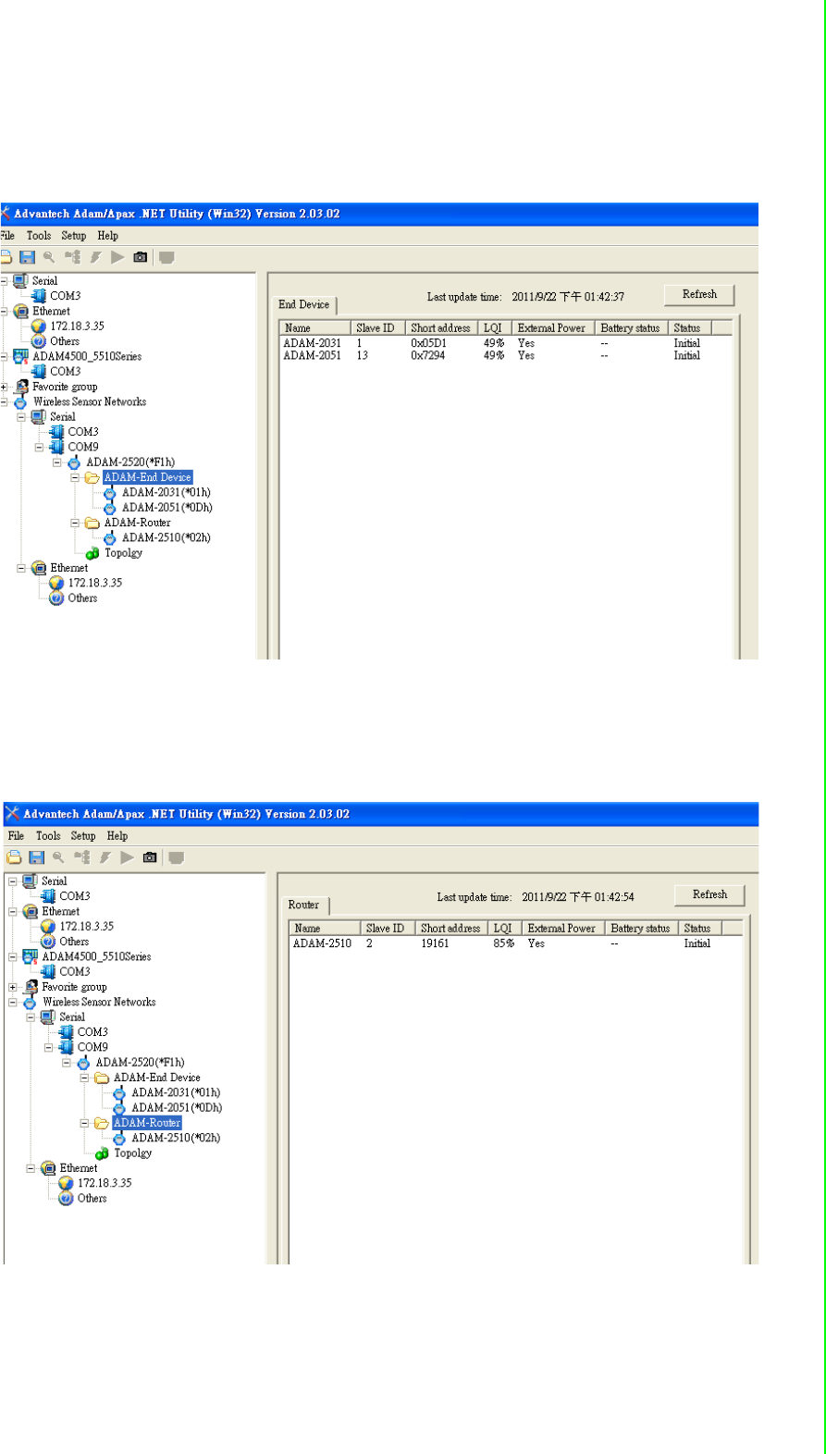Sort by Slave ID column in End Device table
This screenshot has width=826, height=1454.
377,328
